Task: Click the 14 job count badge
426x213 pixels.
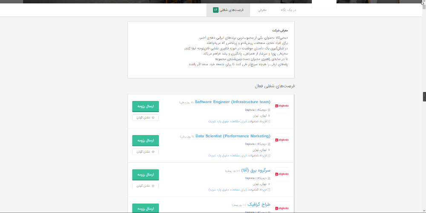Action: pyautogui.click(x=216, y=9)
